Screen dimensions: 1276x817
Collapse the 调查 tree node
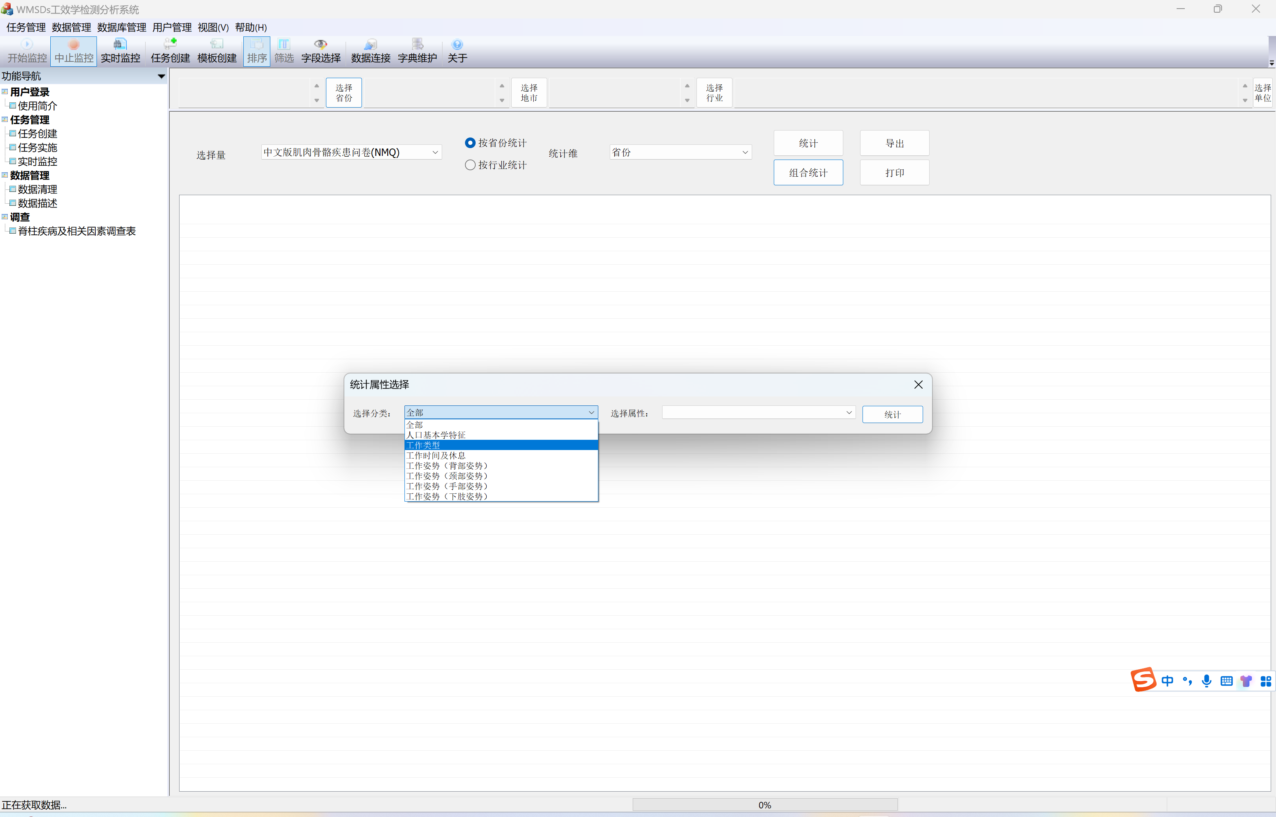(5, 216)
